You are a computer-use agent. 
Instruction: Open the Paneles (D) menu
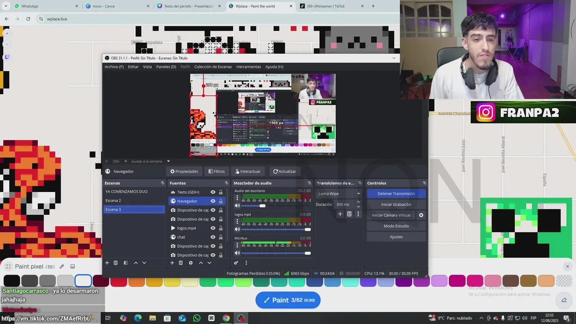point(166,67)
